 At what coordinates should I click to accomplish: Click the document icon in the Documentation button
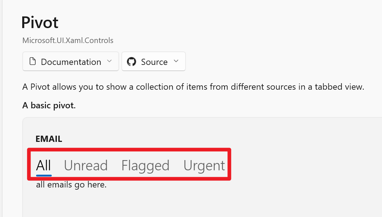(33, 62)
